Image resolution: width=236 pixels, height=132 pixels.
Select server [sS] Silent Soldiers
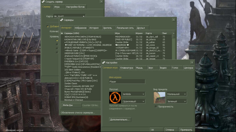[x=72, y=70]
